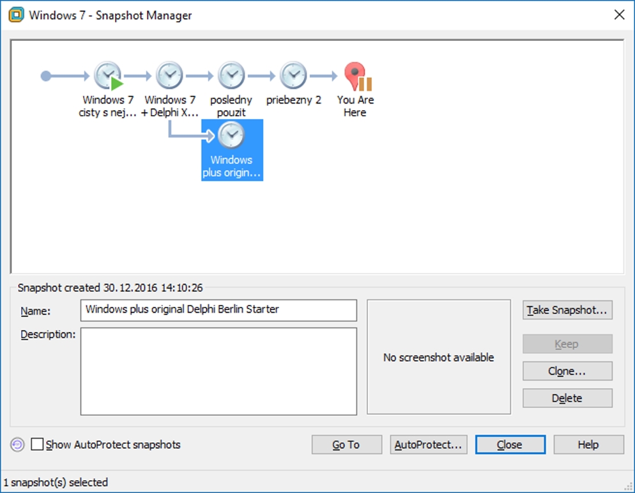
Task: Click the 'No screenshot available' preview pane
Action: point(439,357)
